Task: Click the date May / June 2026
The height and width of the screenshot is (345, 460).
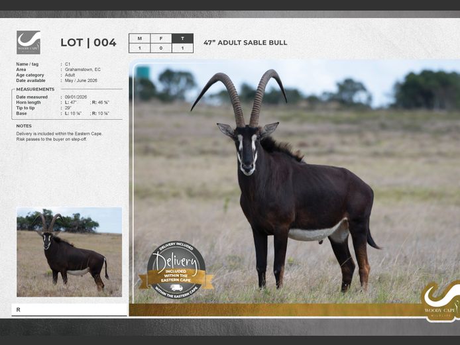Action: tap(81, 80)
